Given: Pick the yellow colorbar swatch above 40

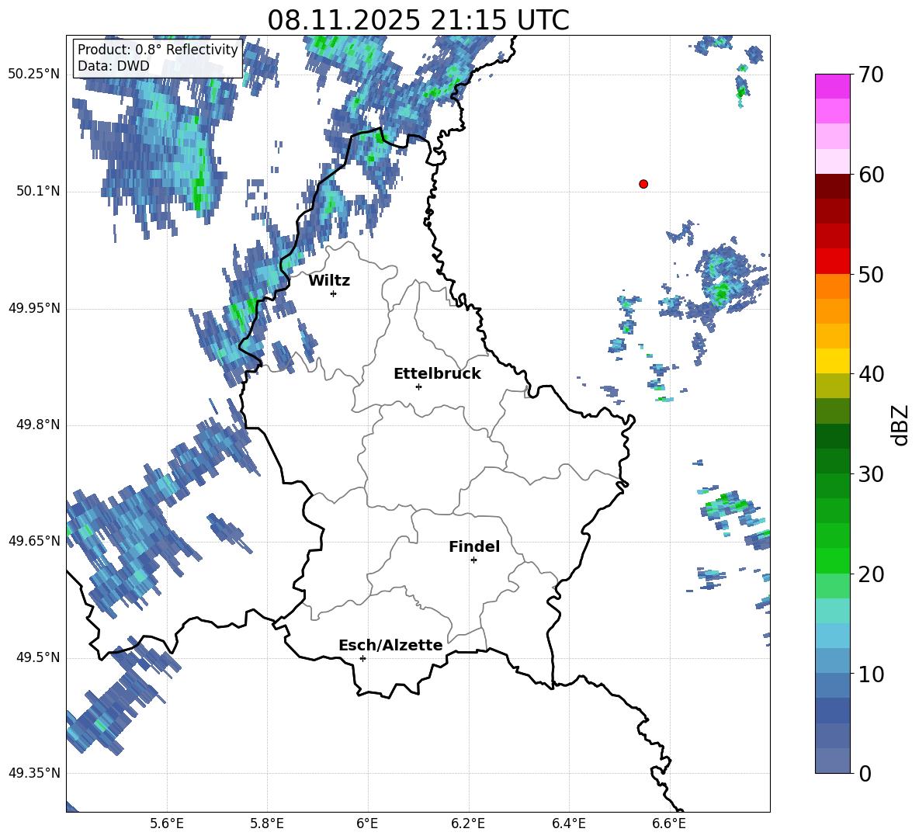Looking at the screenshot, I should [x=832, y=361].
